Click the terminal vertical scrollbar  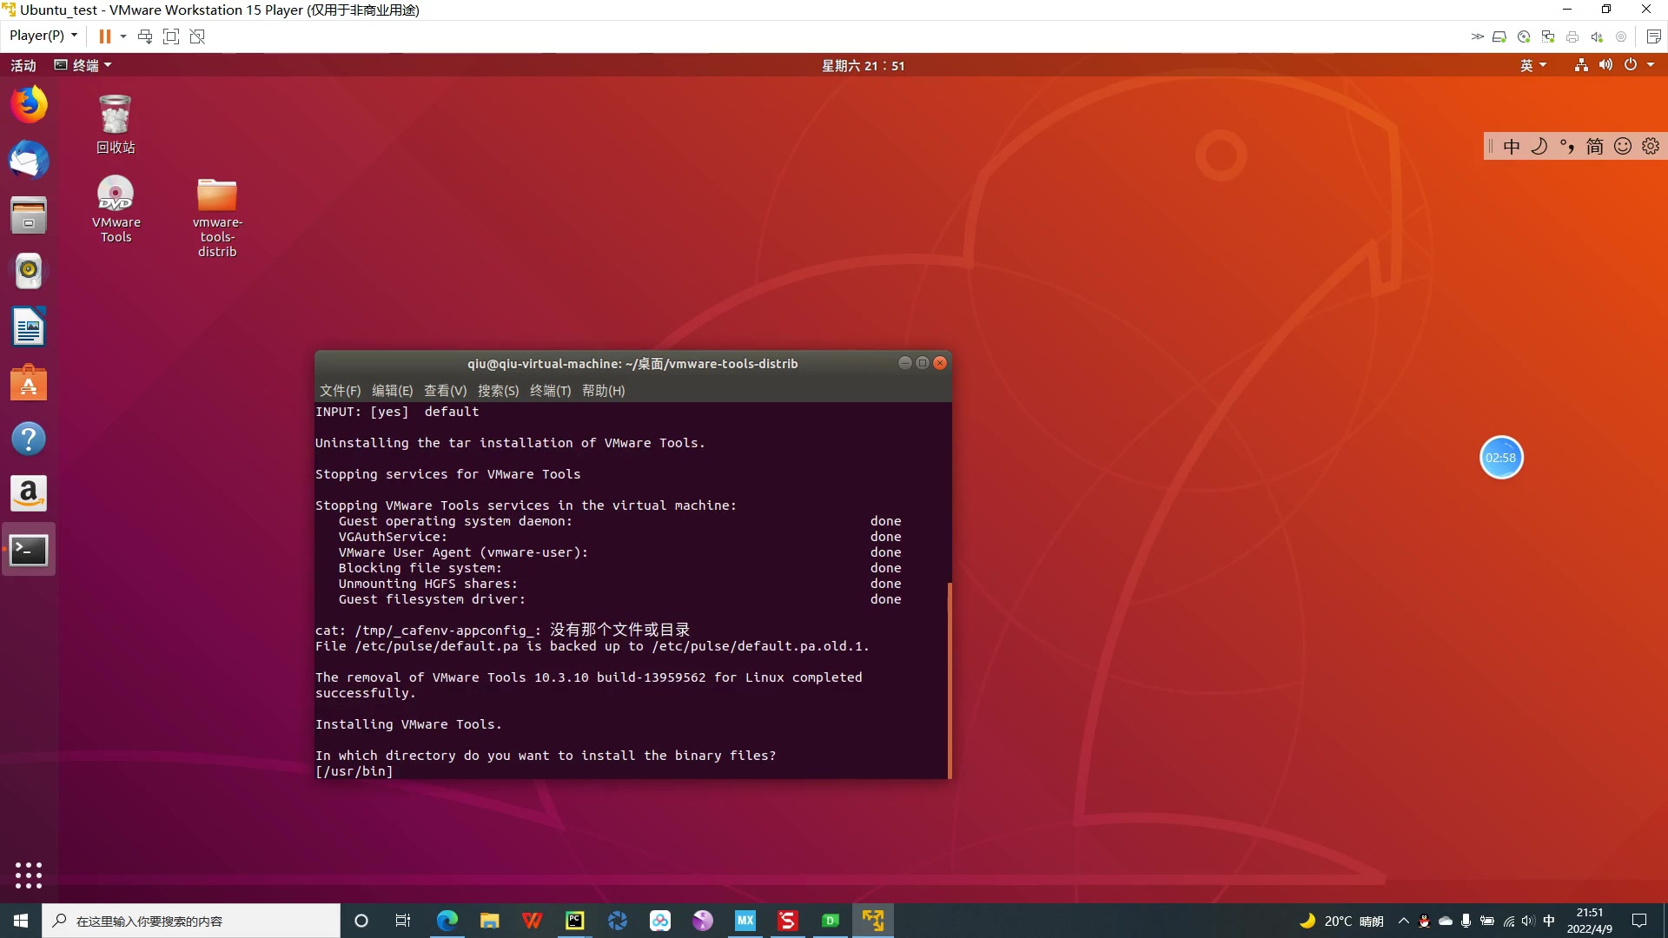click(950, 680)
